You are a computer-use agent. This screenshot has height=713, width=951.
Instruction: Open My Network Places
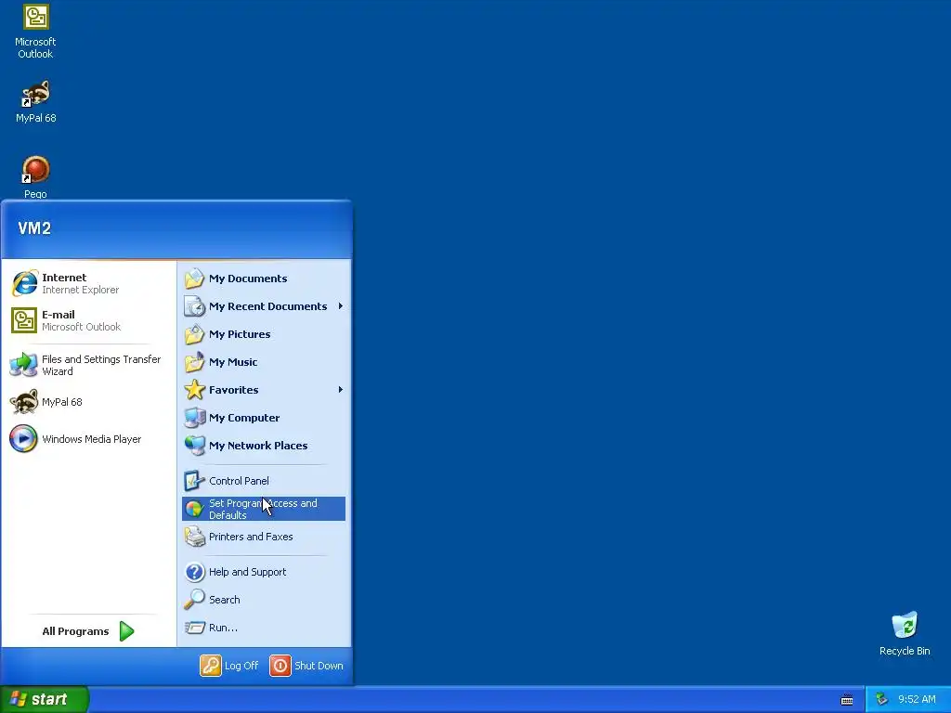pyautogui.click(x=264, y=446)
